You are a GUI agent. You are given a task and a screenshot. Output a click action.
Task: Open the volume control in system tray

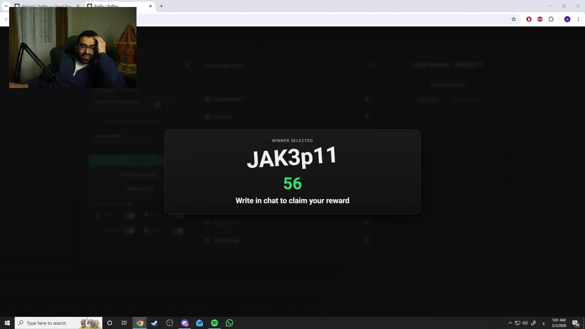tap(525, 323)
